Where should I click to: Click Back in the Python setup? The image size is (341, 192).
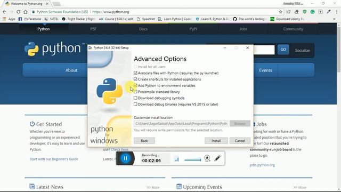pyautogui.click(x=144, y=141)
